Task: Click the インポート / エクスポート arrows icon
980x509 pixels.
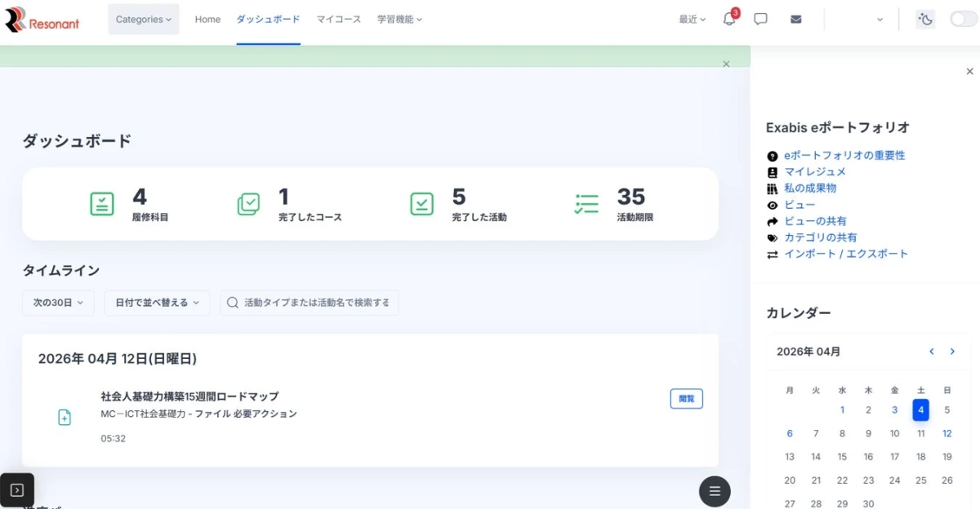Action: 774,254
